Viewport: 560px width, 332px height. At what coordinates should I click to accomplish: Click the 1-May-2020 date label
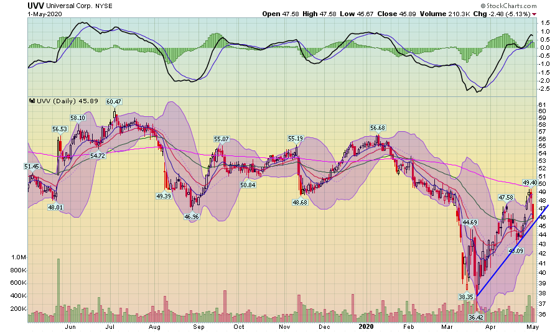pos(45,14)
